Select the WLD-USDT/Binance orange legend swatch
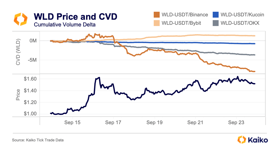The height and width of the screenshot is (151, 278). tap(157, 15)
